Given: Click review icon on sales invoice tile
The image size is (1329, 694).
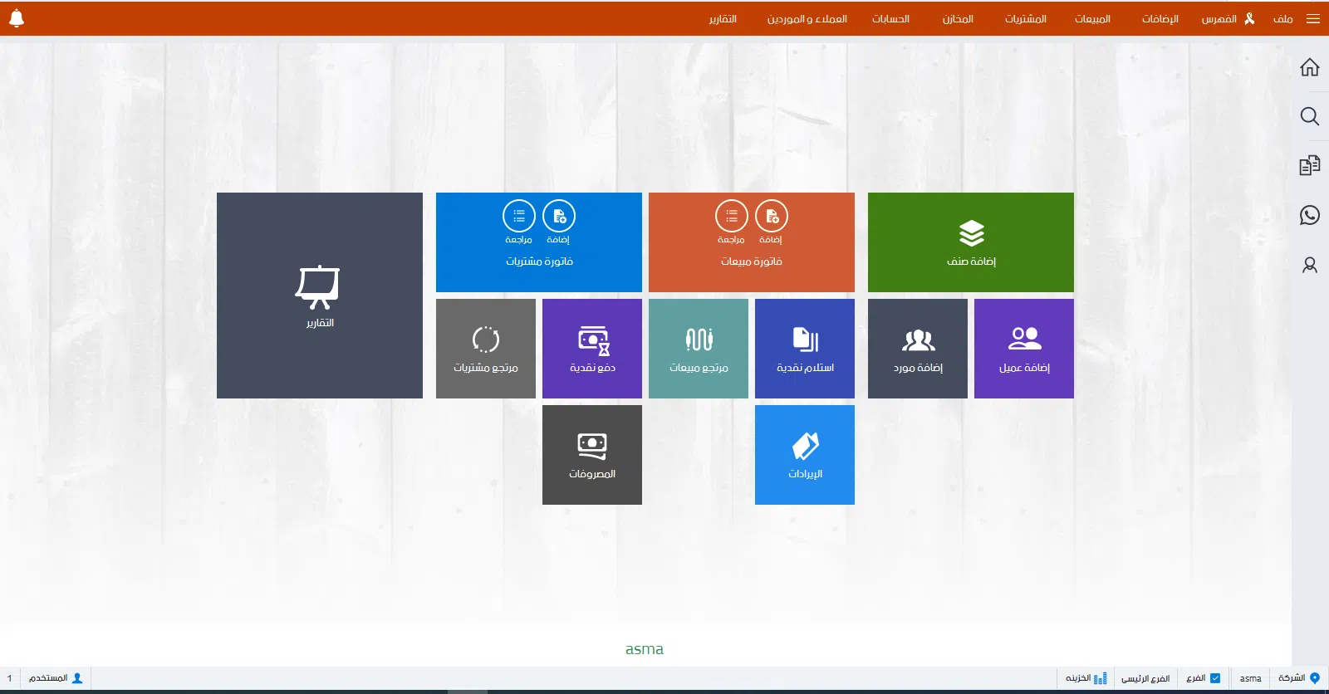Looking at the screenshot, I should [x=731, y=217].
